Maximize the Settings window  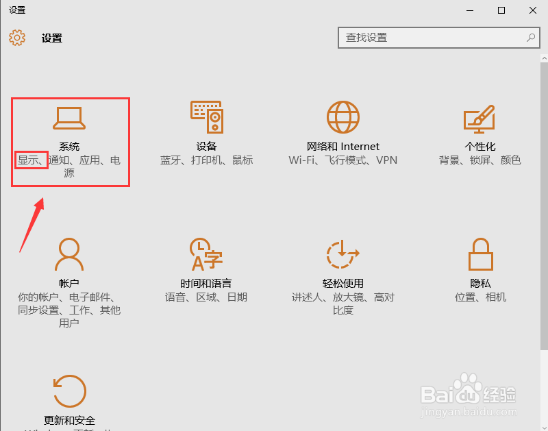[501, 10]
